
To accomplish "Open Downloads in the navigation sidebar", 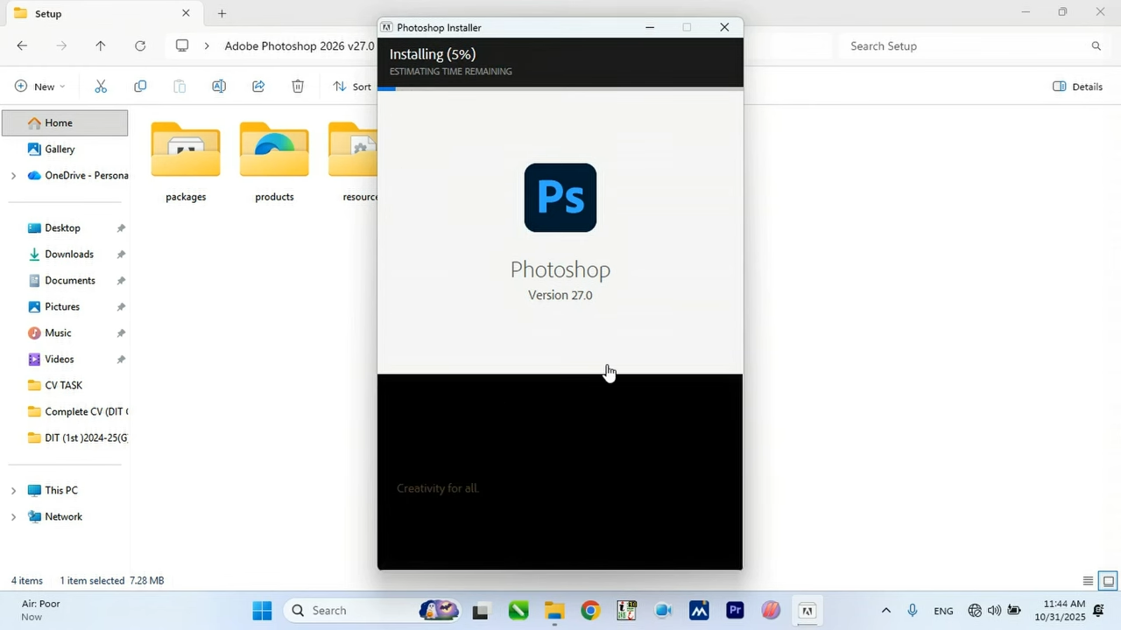I will [69, 255].
